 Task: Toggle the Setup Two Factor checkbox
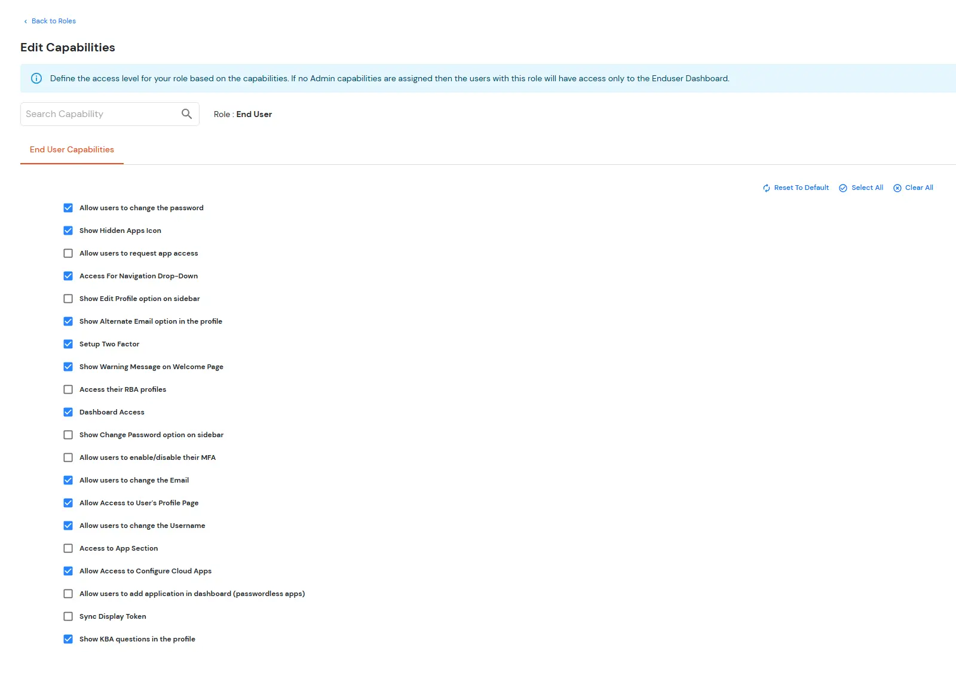click(x=68, y=344)
